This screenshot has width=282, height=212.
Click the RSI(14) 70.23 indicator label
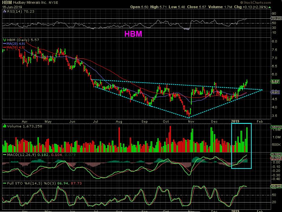tap(20, 12)
